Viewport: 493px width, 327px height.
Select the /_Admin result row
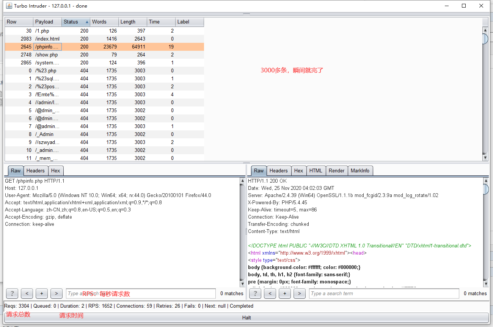104,134
